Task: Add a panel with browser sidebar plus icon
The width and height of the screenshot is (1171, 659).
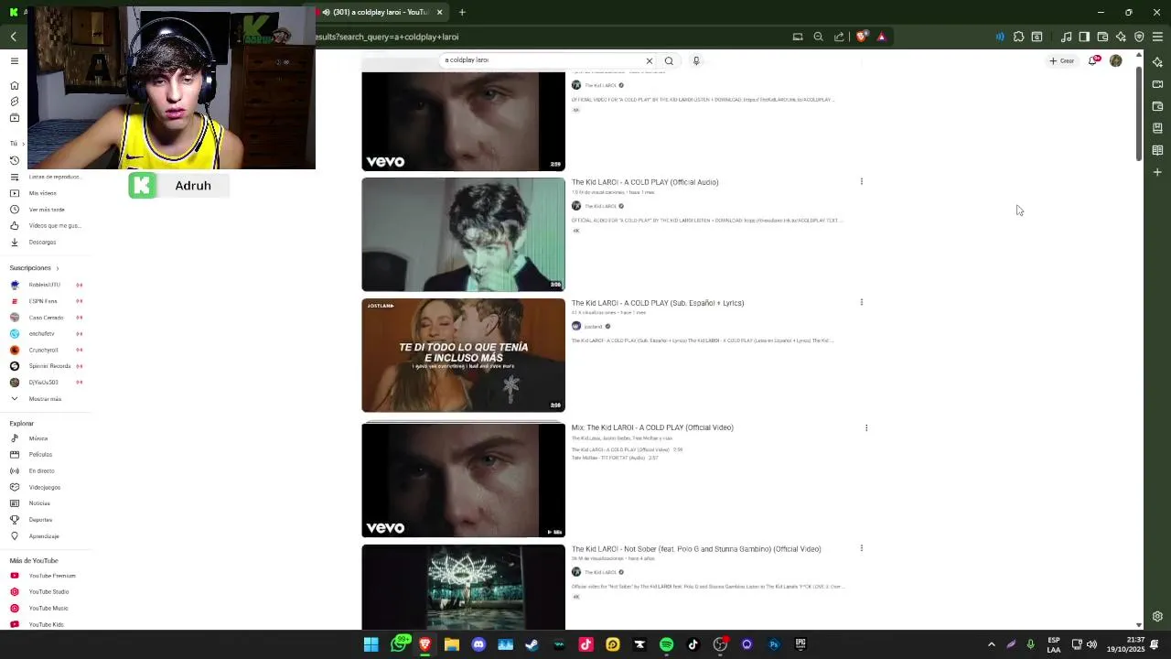Action: (1157, 172)
